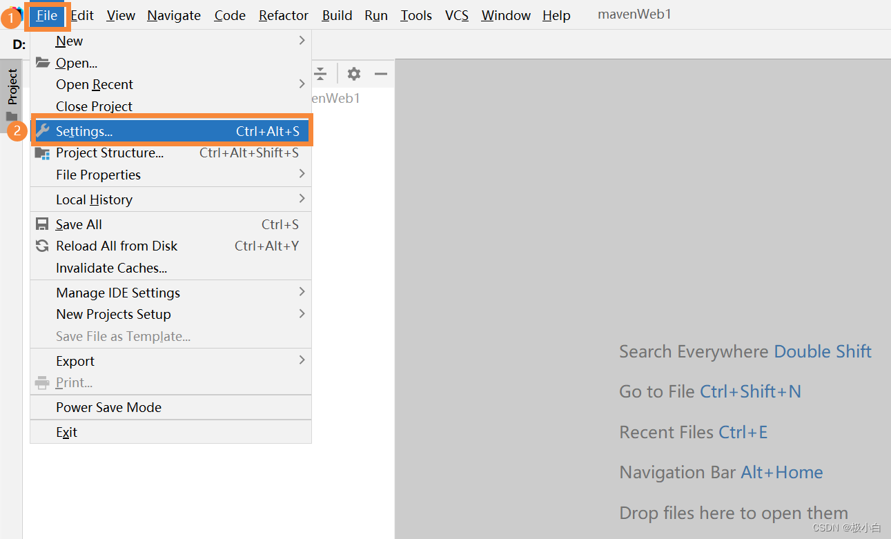
Task: Choose Reload All from Disk
Action: point(170,246)
